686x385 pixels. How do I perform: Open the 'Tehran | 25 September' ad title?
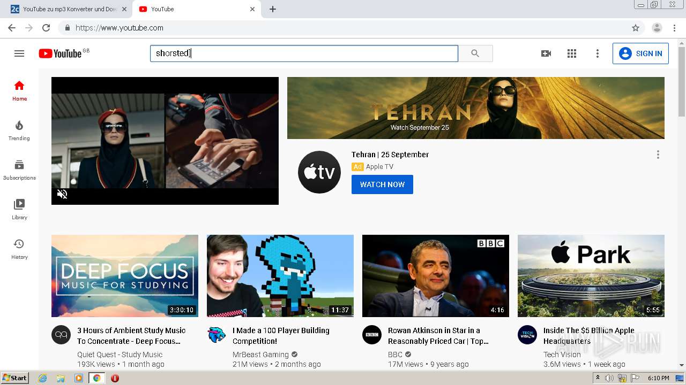click(390, 155)
